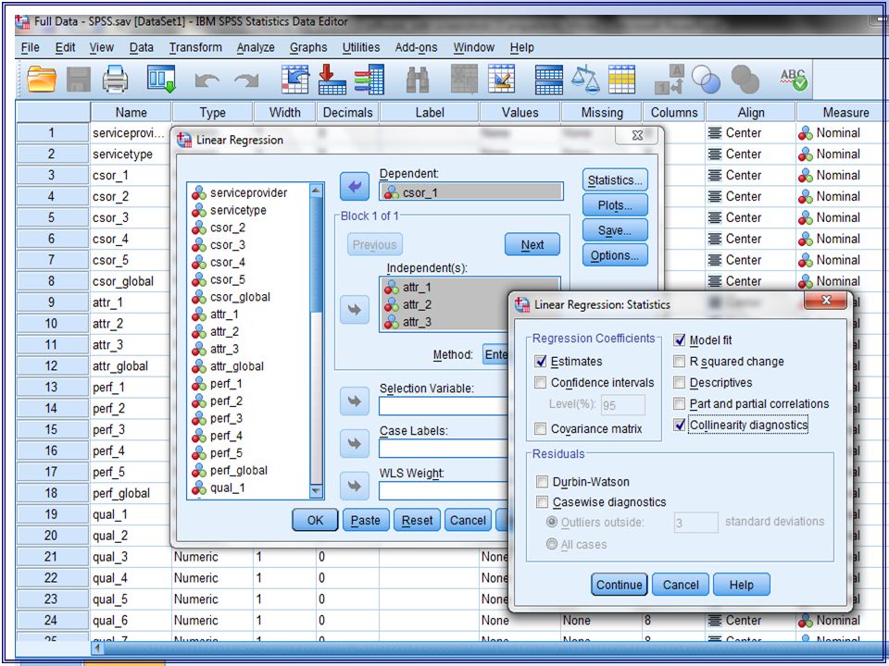Click variable list scrollbar up arrow

[317, 191]
